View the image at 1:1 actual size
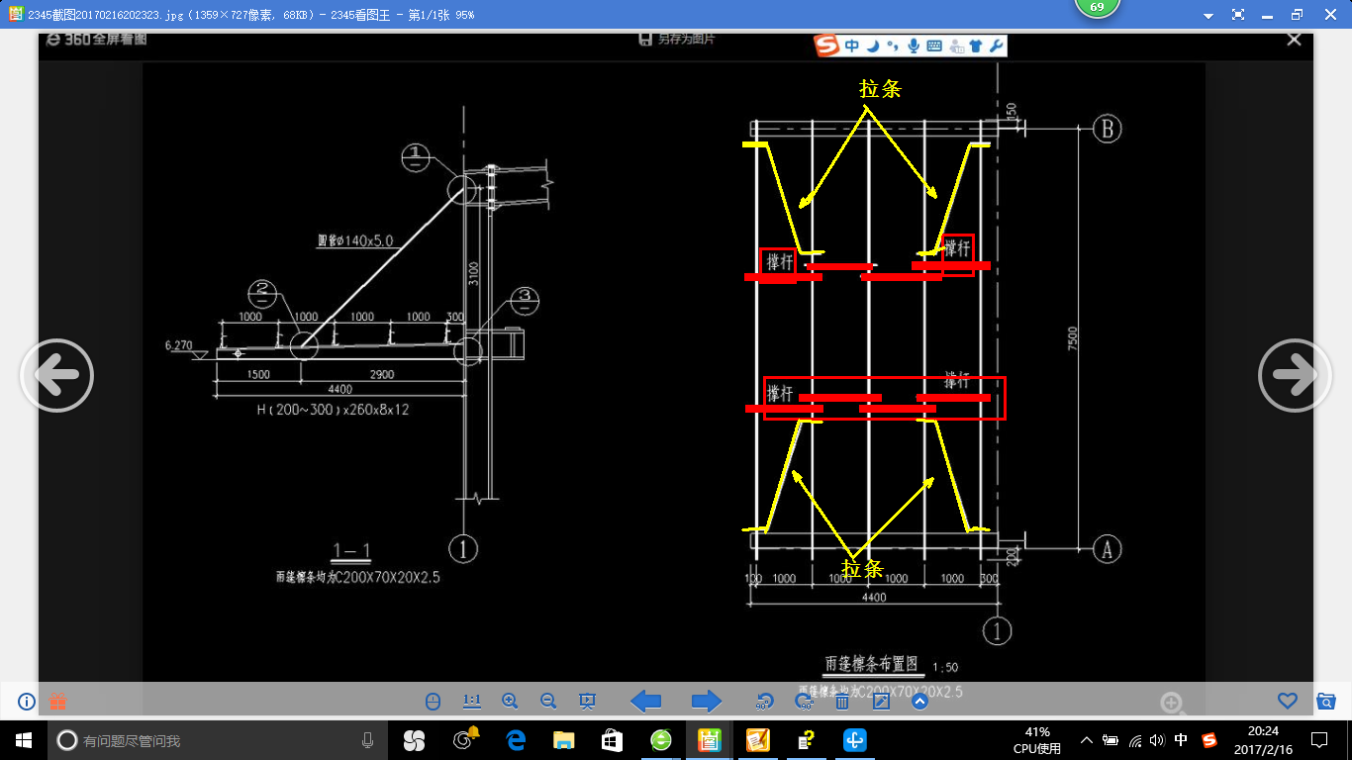1352x760 pixels. point(471,702)
